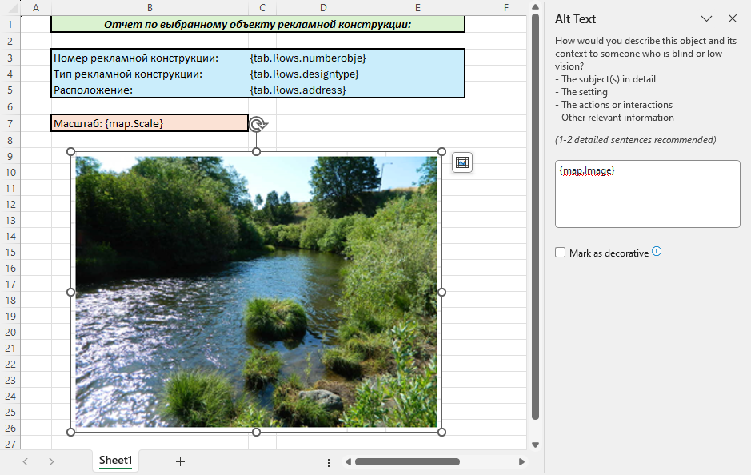Click the alt text description input box

pos(647,194)
